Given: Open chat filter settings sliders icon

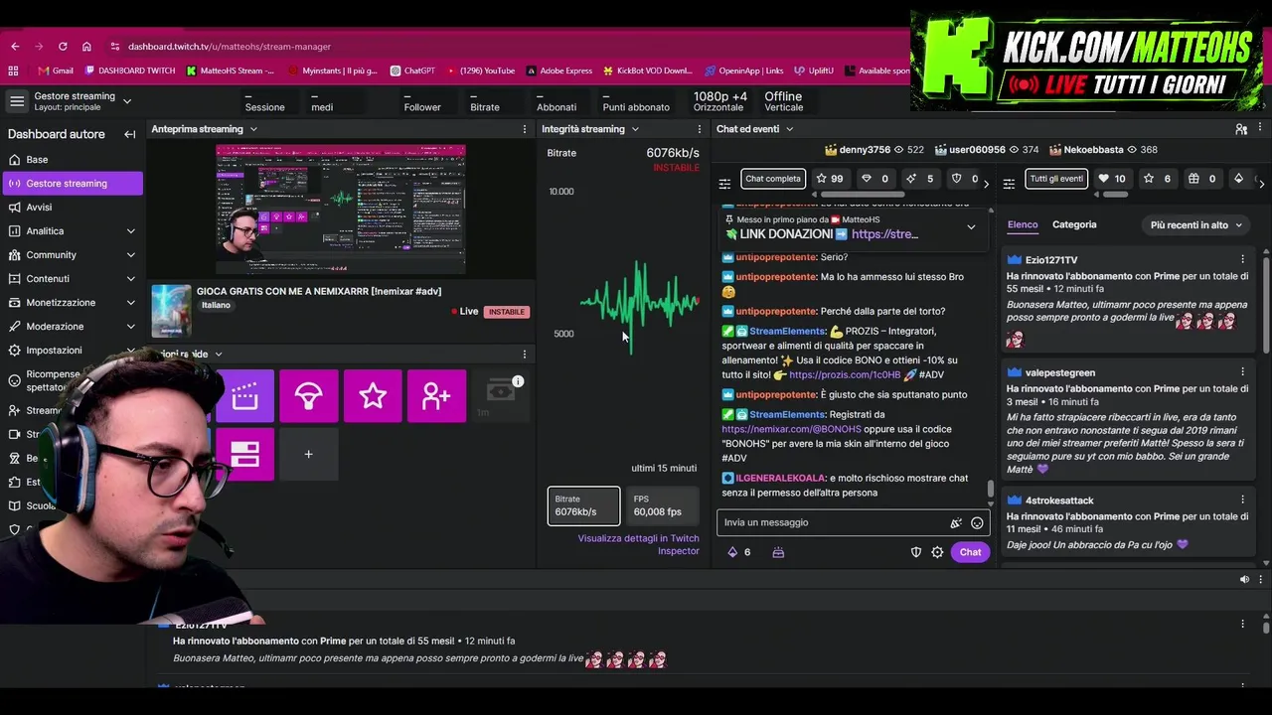Looking at the screenshot, I should 724,184.
